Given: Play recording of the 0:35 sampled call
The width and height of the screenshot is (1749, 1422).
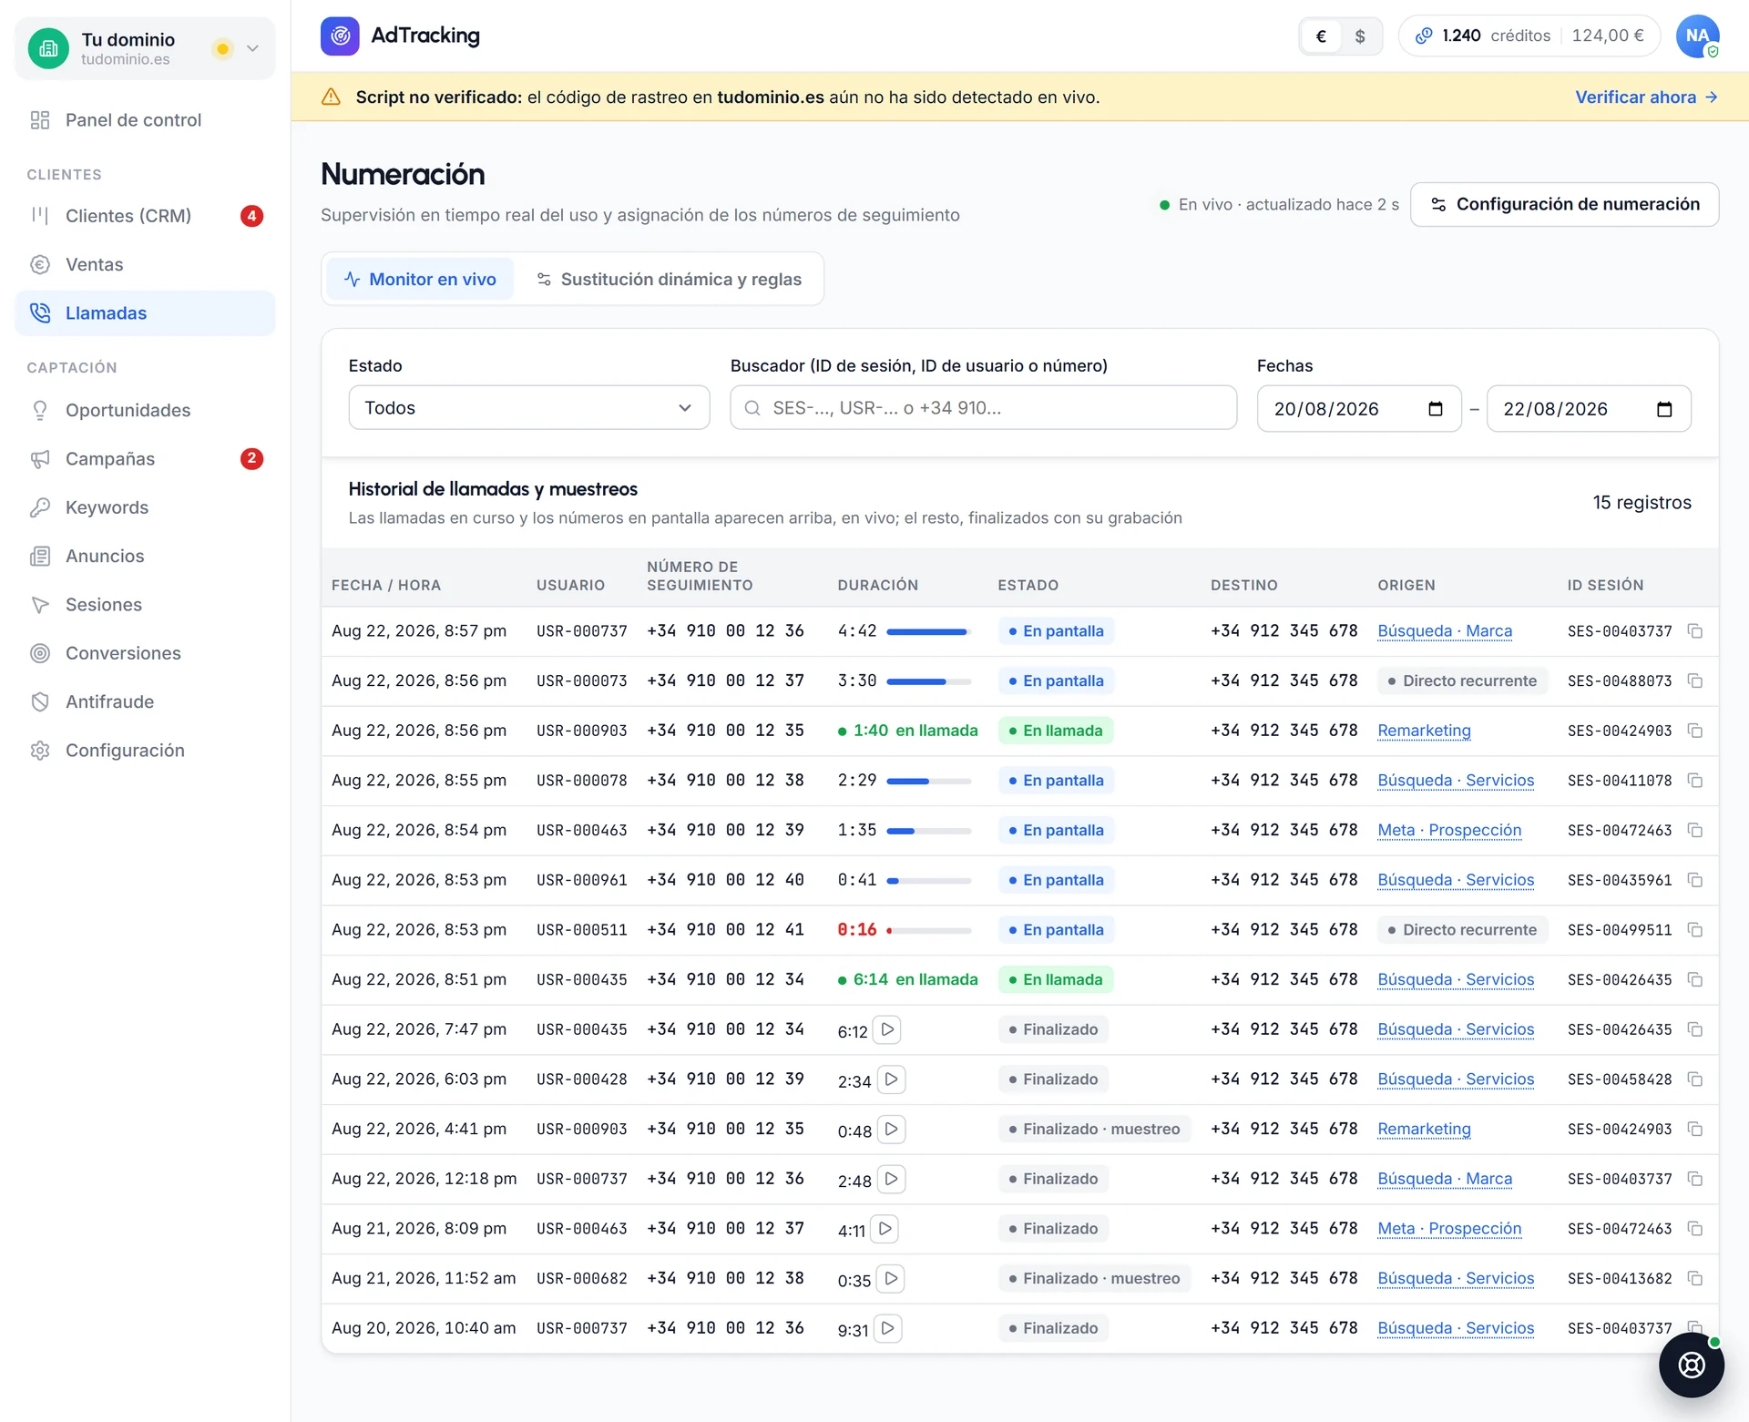Looking at the screenshot, I should 891,1278.
